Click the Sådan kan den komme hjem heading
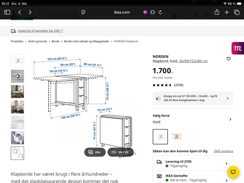This screenshot has height=183, width=244. [180, 151]
